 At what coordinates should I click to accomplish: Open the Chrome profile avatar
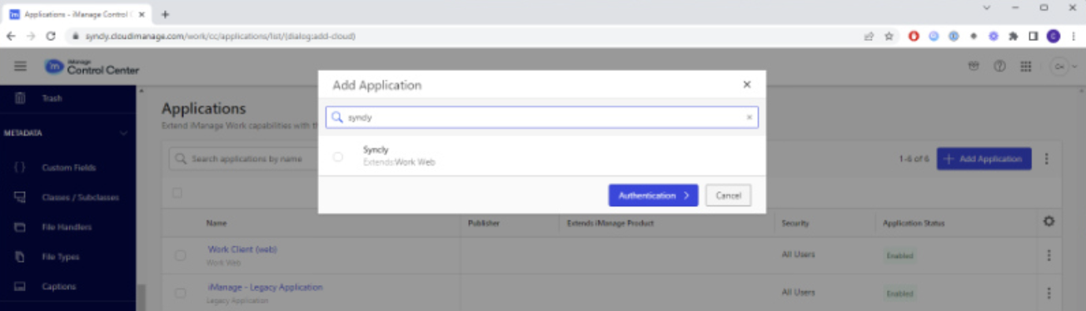coord(1054,36)
